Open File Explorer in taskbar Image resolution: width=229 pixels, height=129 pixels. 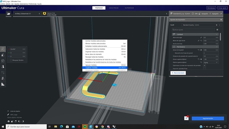click(56, 127)
